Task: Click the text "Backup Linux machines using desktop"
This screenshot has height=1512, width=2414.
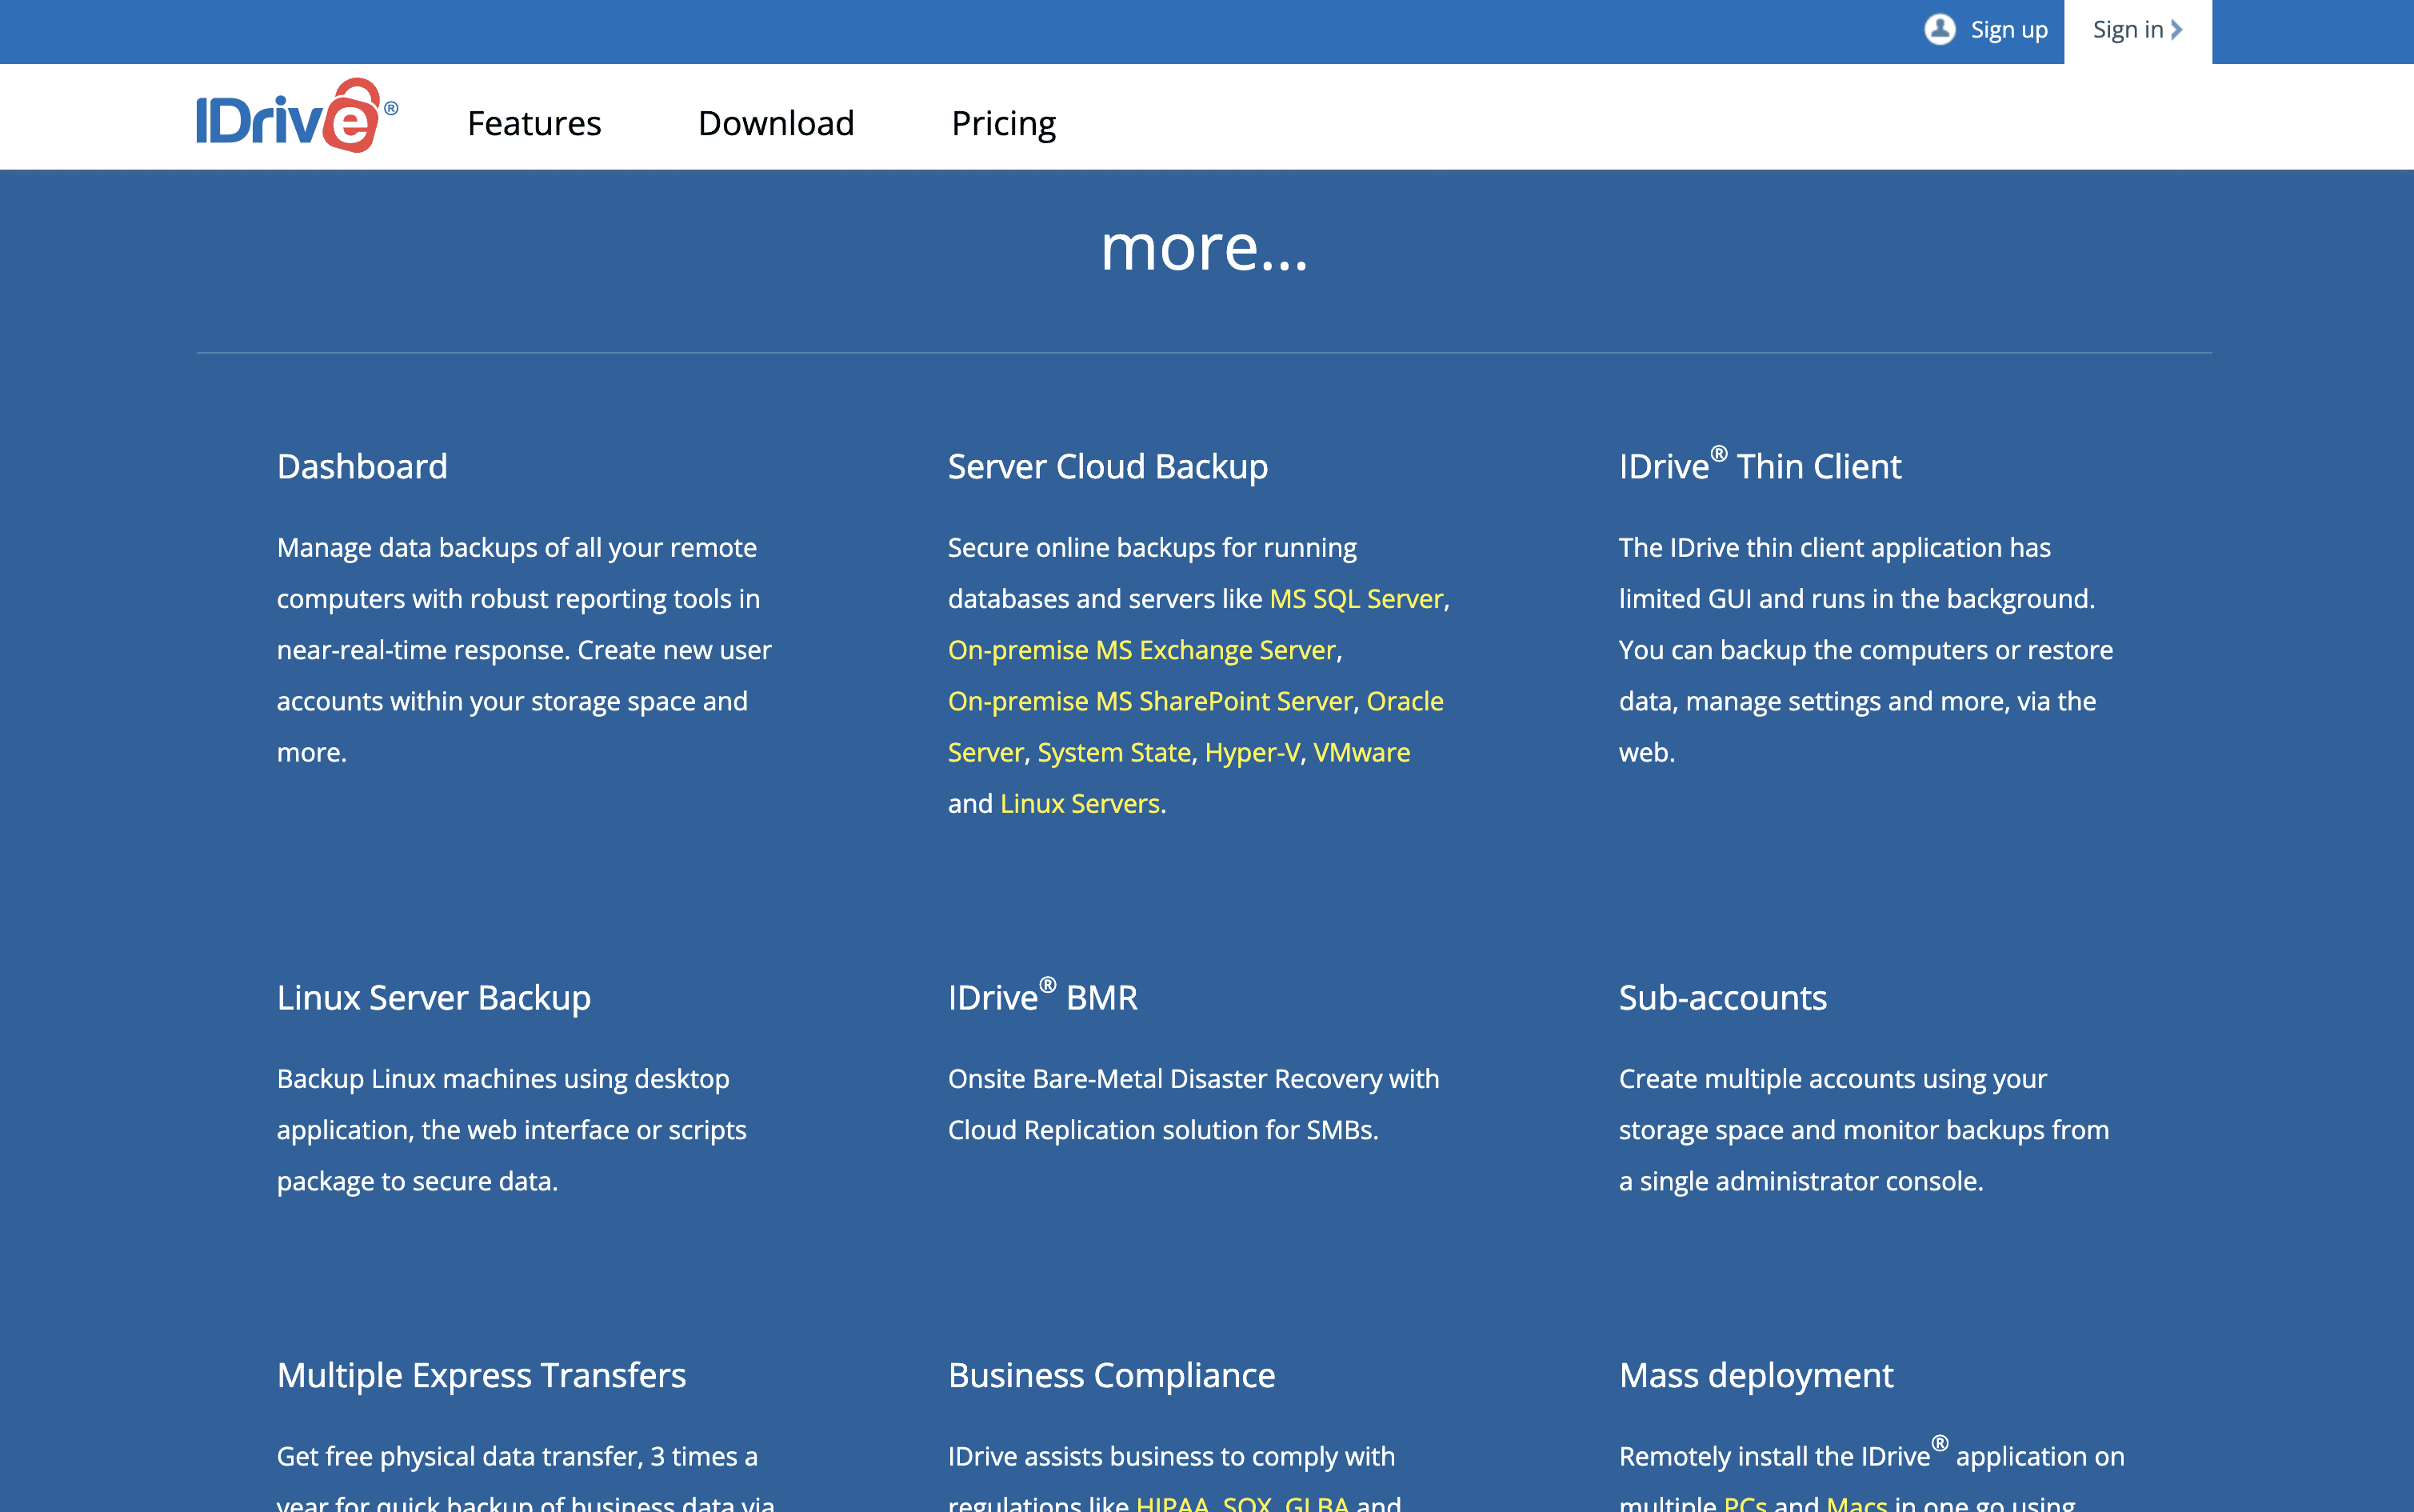Action: (503, 1078)
